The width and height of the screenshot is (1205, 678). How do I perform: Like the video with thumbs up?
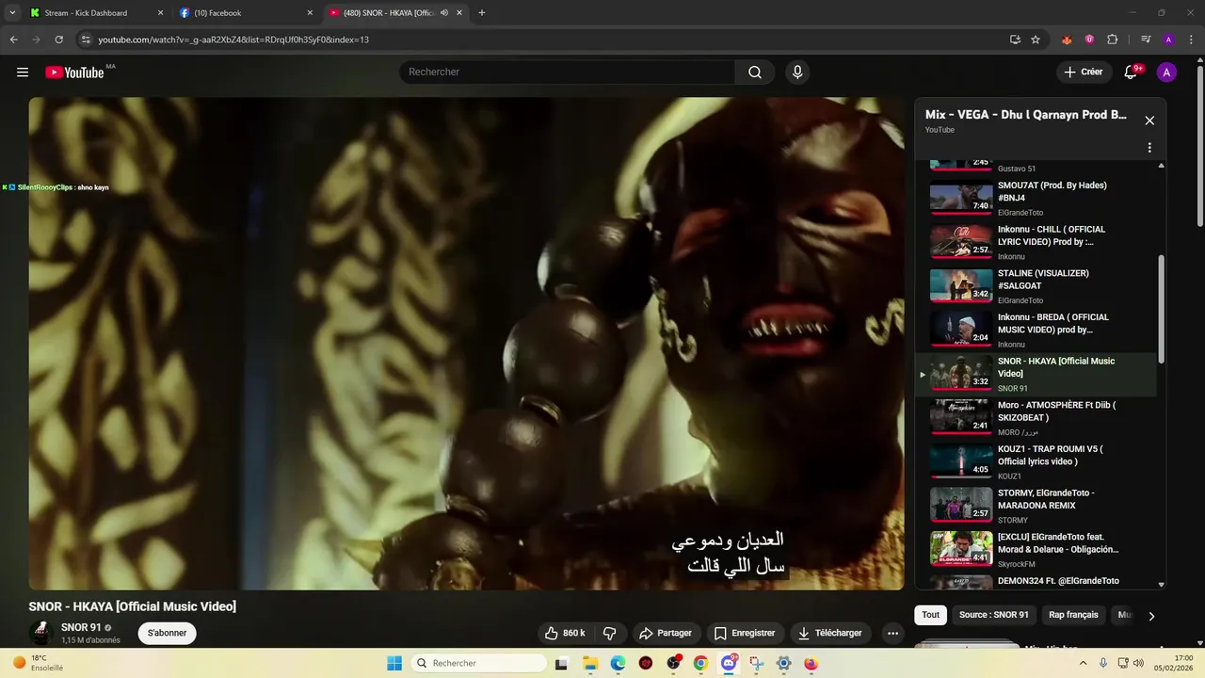tap(564, 634)
